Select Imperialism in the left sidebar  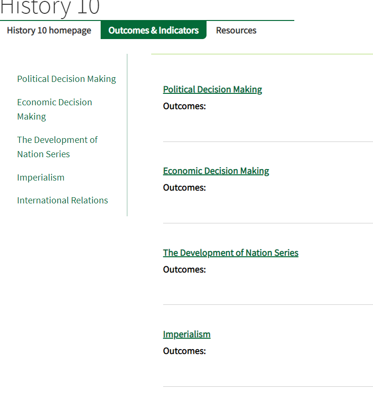41,178
